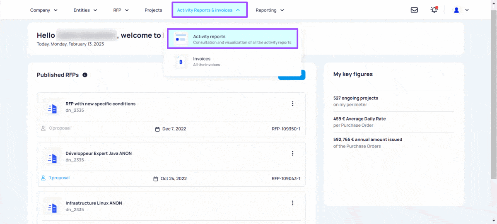Screen dimensions: 497x224
Task: Open the Reporting dropdown menu
Action: tap(270, 10)
